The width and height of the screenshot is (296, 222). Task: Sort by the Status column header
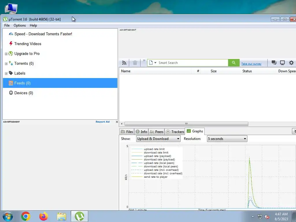(x=247, y=71)
